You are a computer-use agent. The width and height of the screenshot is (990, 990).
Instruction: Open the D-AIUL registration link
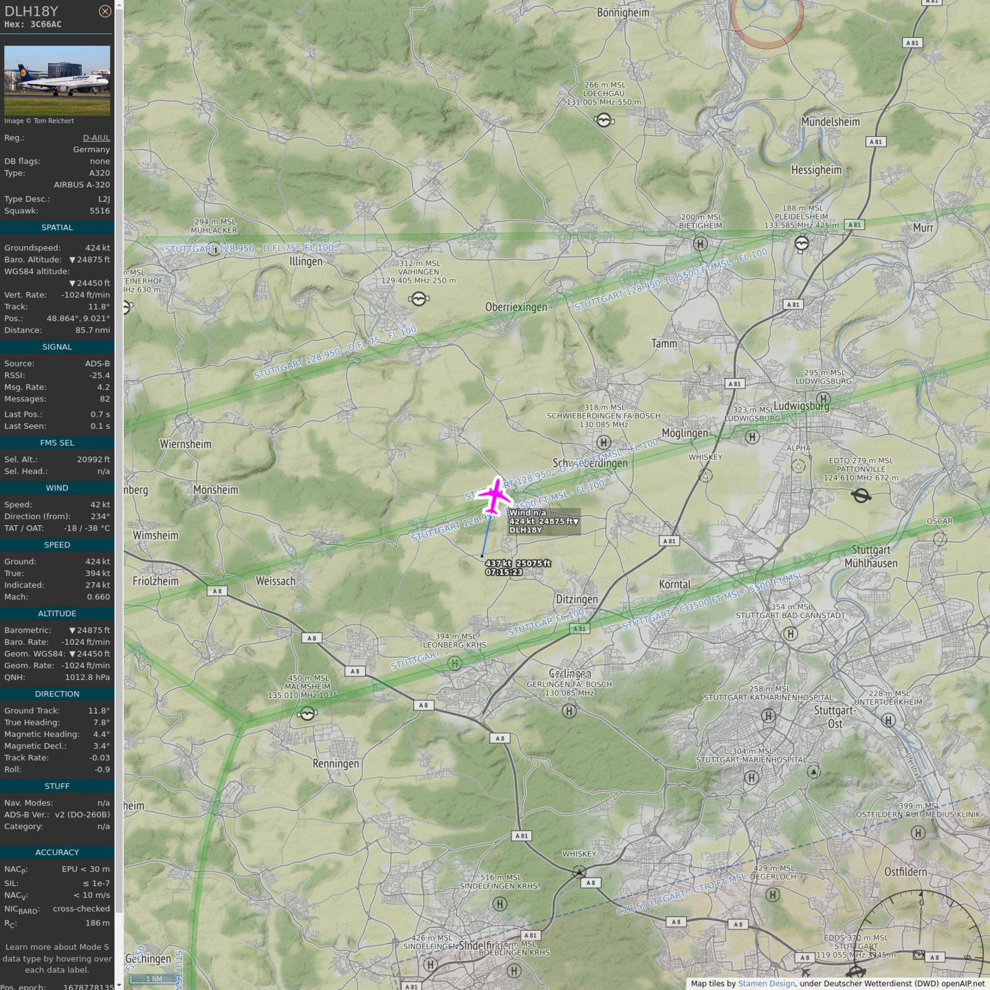pyautogui.click(x=96, y=137)
